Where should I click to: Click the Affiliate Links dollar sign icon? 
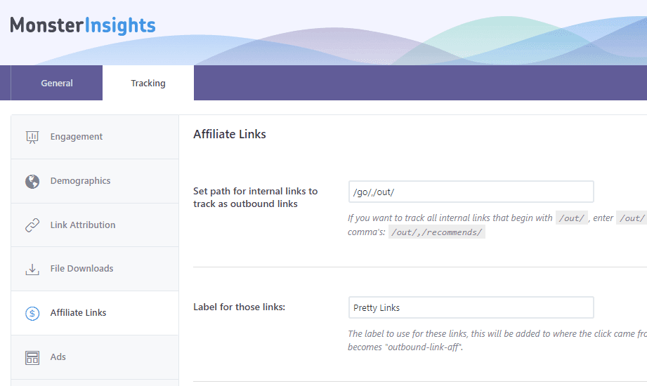tap(32, 313)
